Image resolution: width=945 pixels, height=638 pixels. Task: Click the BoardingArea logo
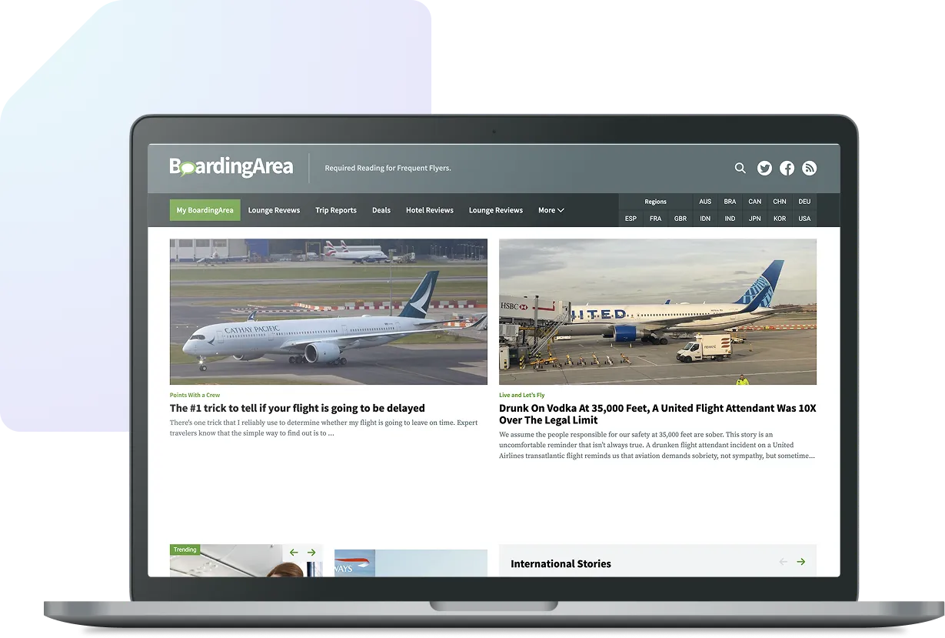(231, 167)
